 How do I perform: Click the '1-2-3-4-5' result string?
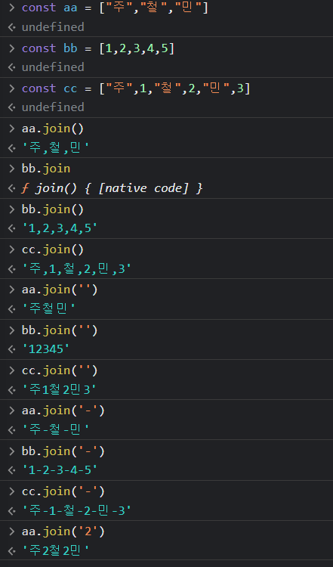tap(60, 469)
